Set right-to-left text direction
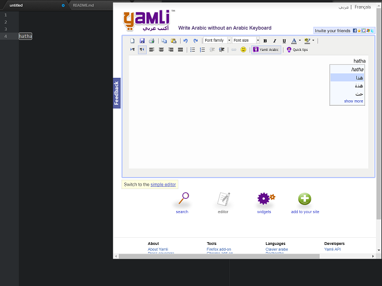This screenshot has width=382, height=286. [142, 50]
